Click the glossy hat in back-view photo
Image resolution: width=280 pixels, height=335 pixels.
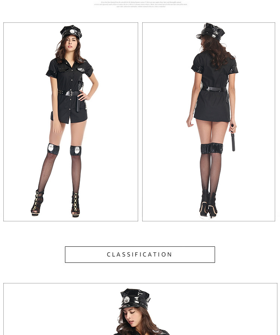coord(211,32)
